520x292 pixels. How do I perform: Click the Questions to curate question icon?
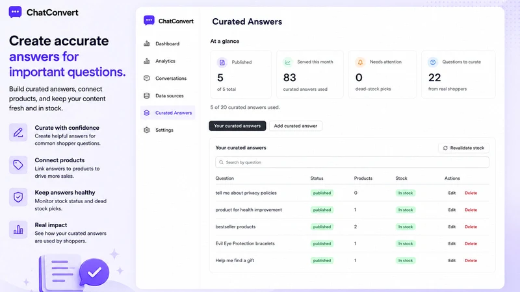point(433,62)
